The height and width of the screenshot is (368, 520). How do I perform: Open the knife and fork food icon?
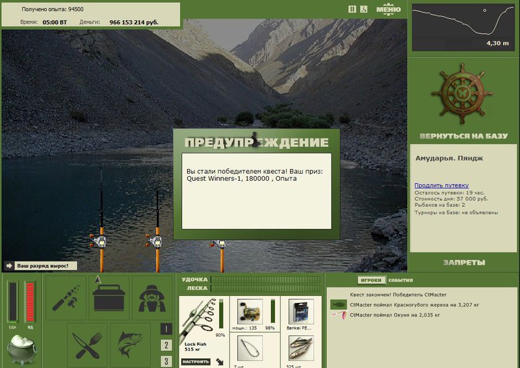(87, 345)
